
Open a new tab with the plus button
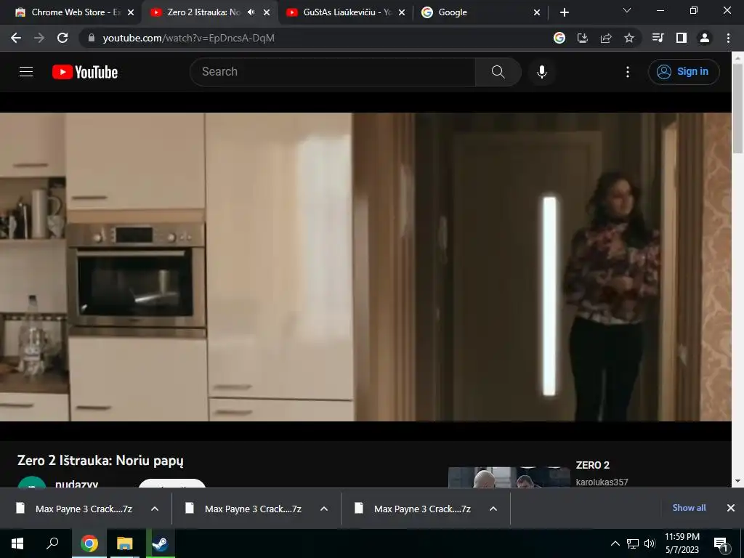[564, 12]
